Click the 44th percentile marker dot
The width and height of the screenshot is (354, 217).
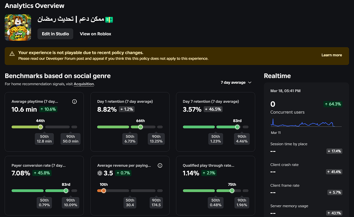(x=40, y=127)
